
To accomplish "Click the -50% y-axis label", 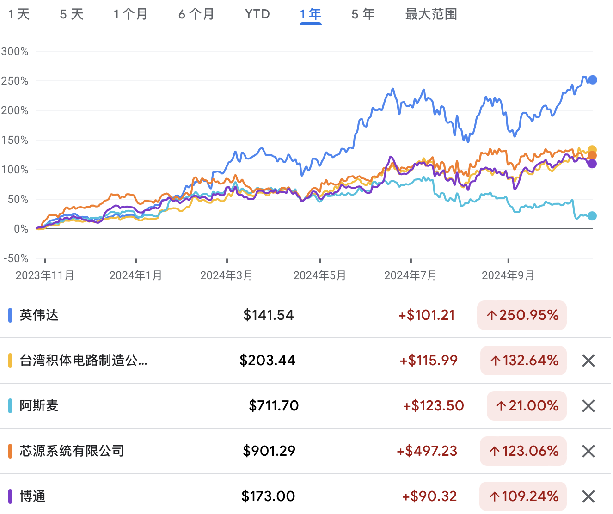I will point(16,258).
